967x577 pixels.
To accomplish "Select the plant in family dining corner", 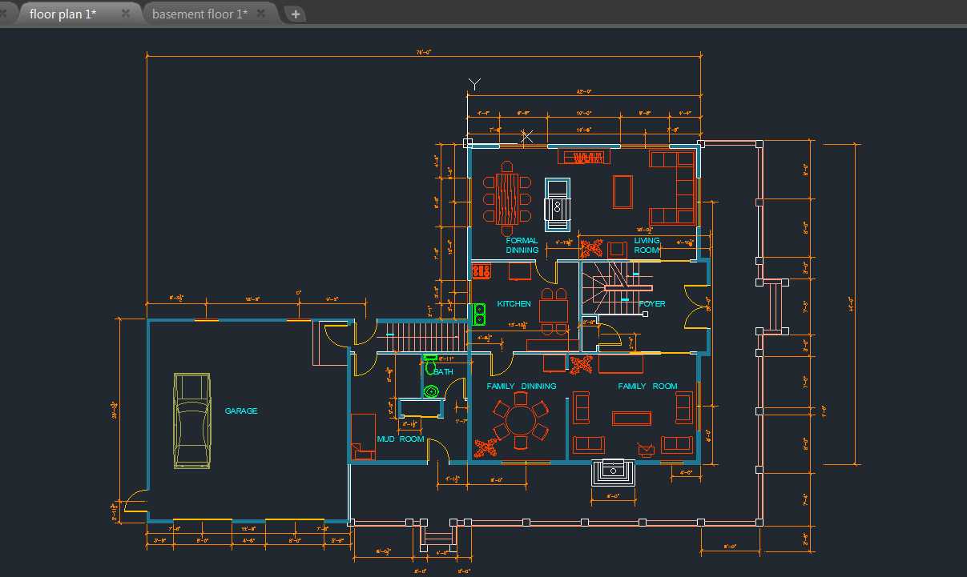I will (486, 448).
